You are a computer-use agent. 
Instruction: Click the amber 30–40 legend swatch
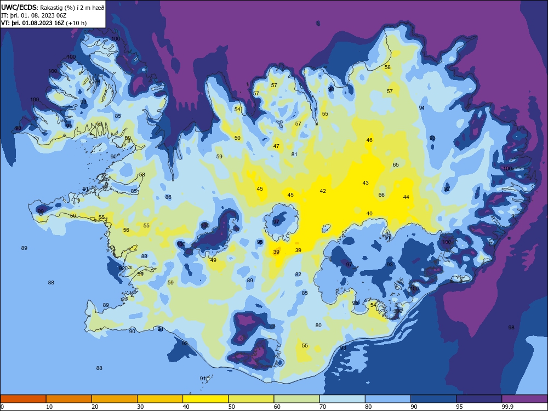(x=160, y=399)
